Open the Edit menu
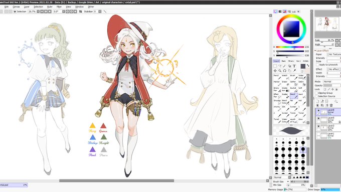The width and height of the screenshot is (341, 192). click(7, 7)
